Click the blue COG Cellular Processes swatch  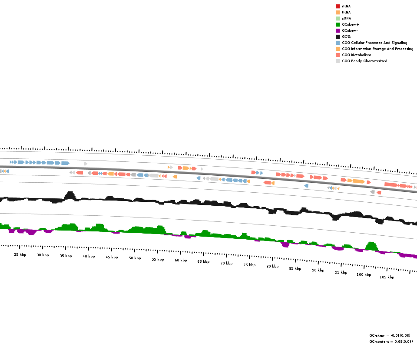tap(338, 43)
